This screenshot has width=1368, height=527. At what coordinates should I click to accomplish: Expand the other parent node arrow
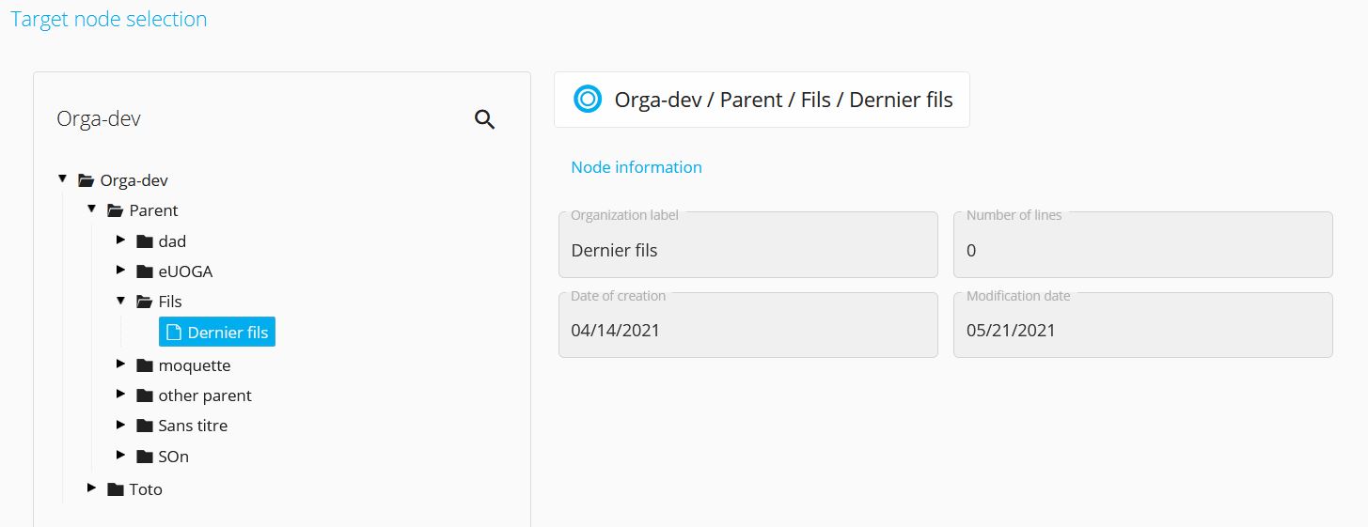[x=120, y=395]
